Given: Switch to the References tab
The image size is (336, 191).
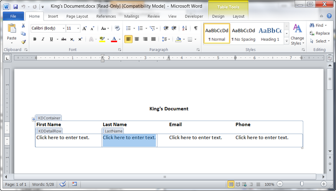Looking at the screenshot, I should [106, 16].
